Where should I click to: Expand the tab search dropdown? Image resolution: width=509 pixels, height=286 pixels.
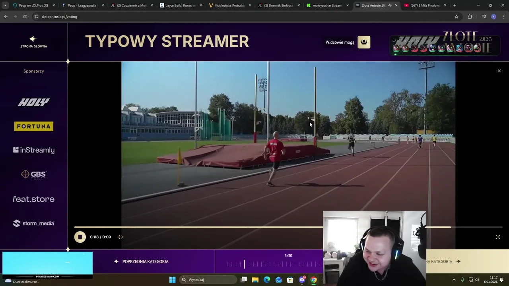click(x=5, y=6)
